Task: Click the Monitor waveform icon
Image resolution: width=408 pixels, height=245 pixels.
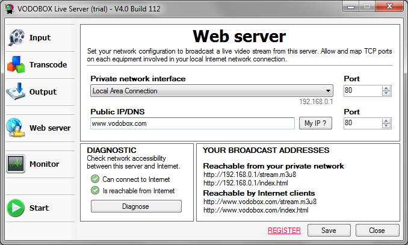Action: (x=16, y=164)
